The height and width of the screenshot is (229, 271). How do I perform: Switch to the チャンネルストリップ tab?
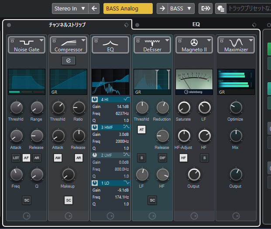point(67,25)
